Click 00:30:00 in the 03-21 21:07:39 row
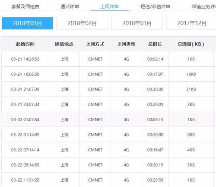 point(155,89)
